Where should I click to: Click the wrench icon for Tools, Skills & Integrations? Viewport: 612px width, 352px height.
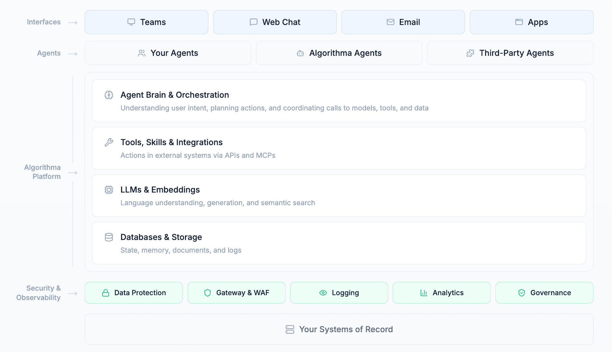(x=109, y=142)
